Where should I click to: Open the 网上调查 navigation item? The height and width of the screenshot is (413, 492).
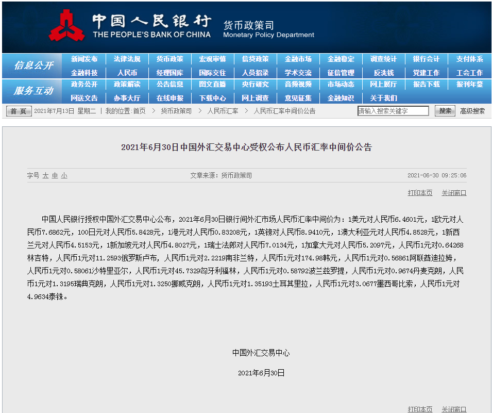pos(256,98)
